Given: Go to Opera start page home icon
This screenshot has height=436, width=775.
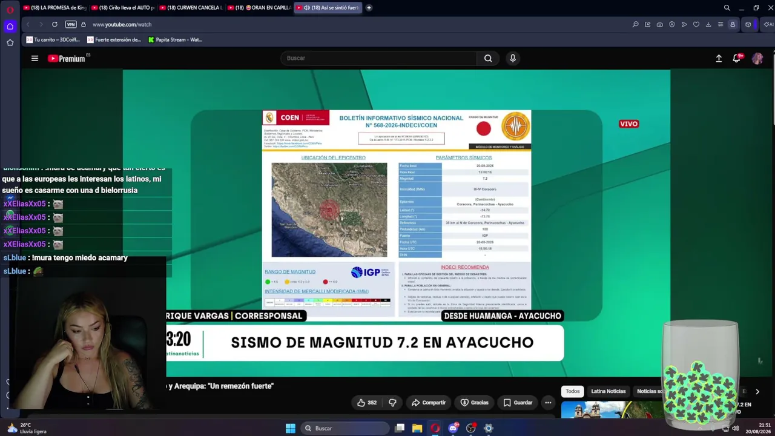Looking at the screenshot, I should (x=10, y=26).
